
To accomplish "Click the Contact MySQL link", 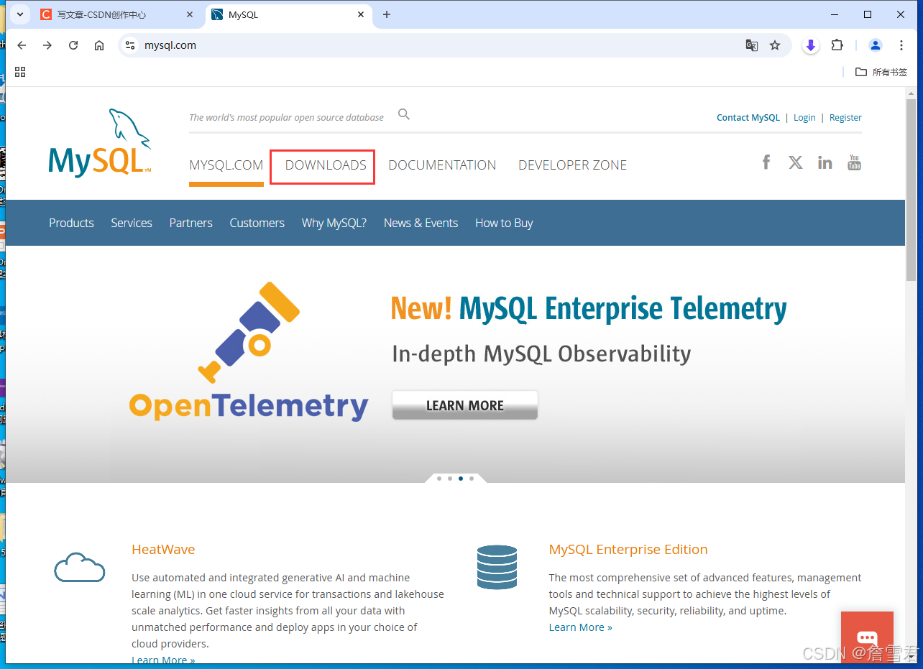I will point(748,118).
